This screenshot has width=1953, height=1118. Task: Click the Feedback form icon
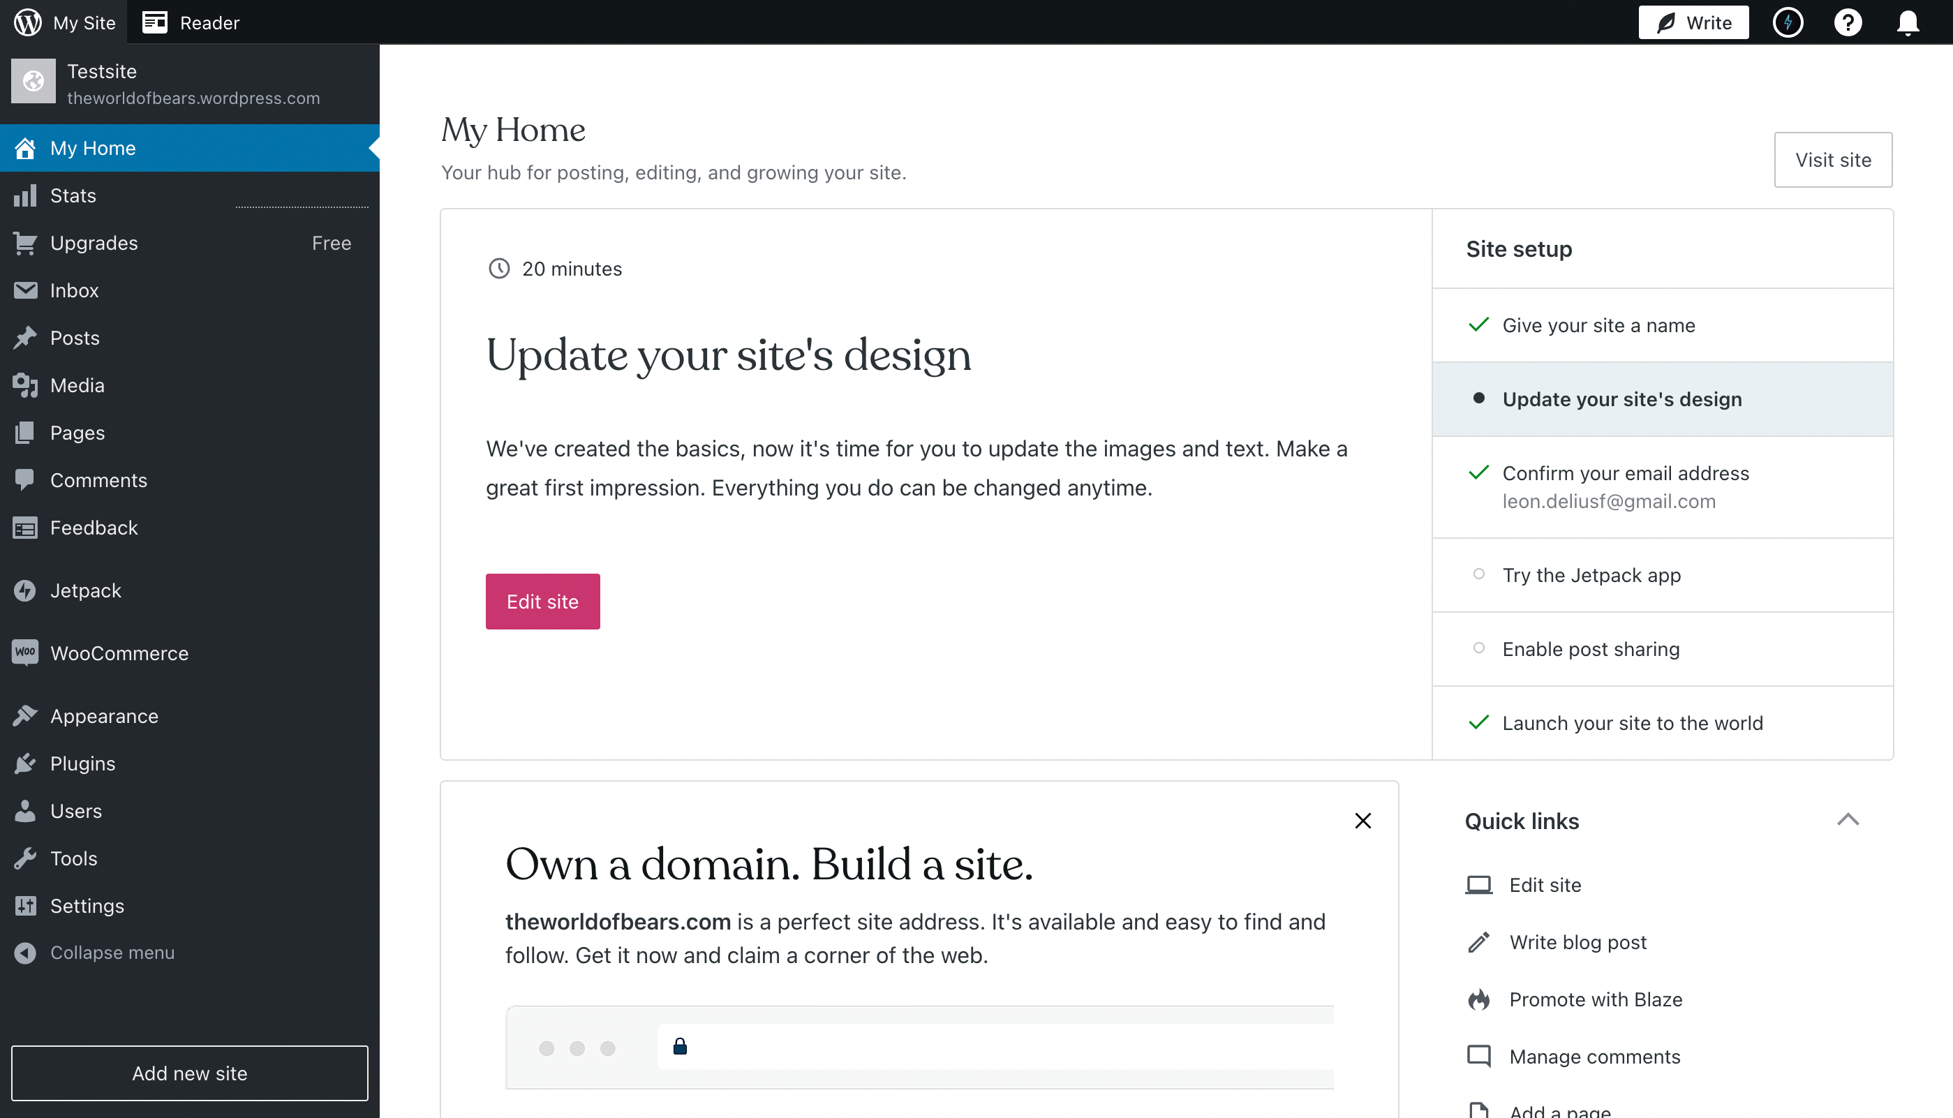click(25, 528)
